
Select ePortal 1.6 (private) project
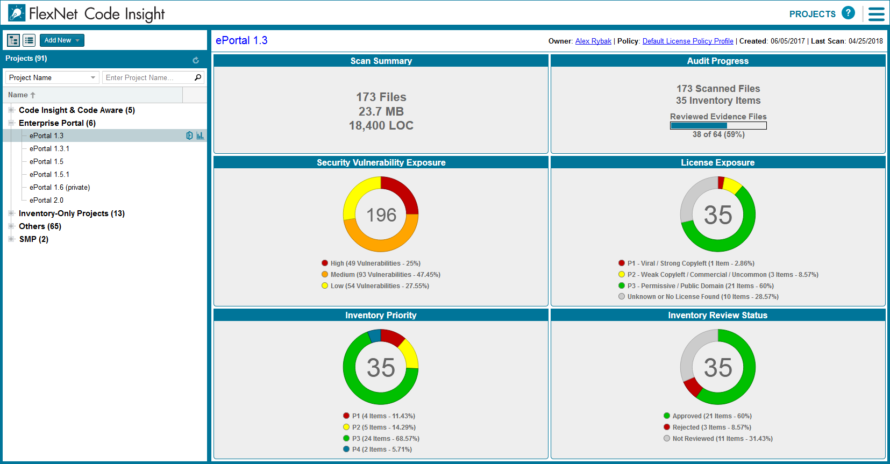coord(60,187)
